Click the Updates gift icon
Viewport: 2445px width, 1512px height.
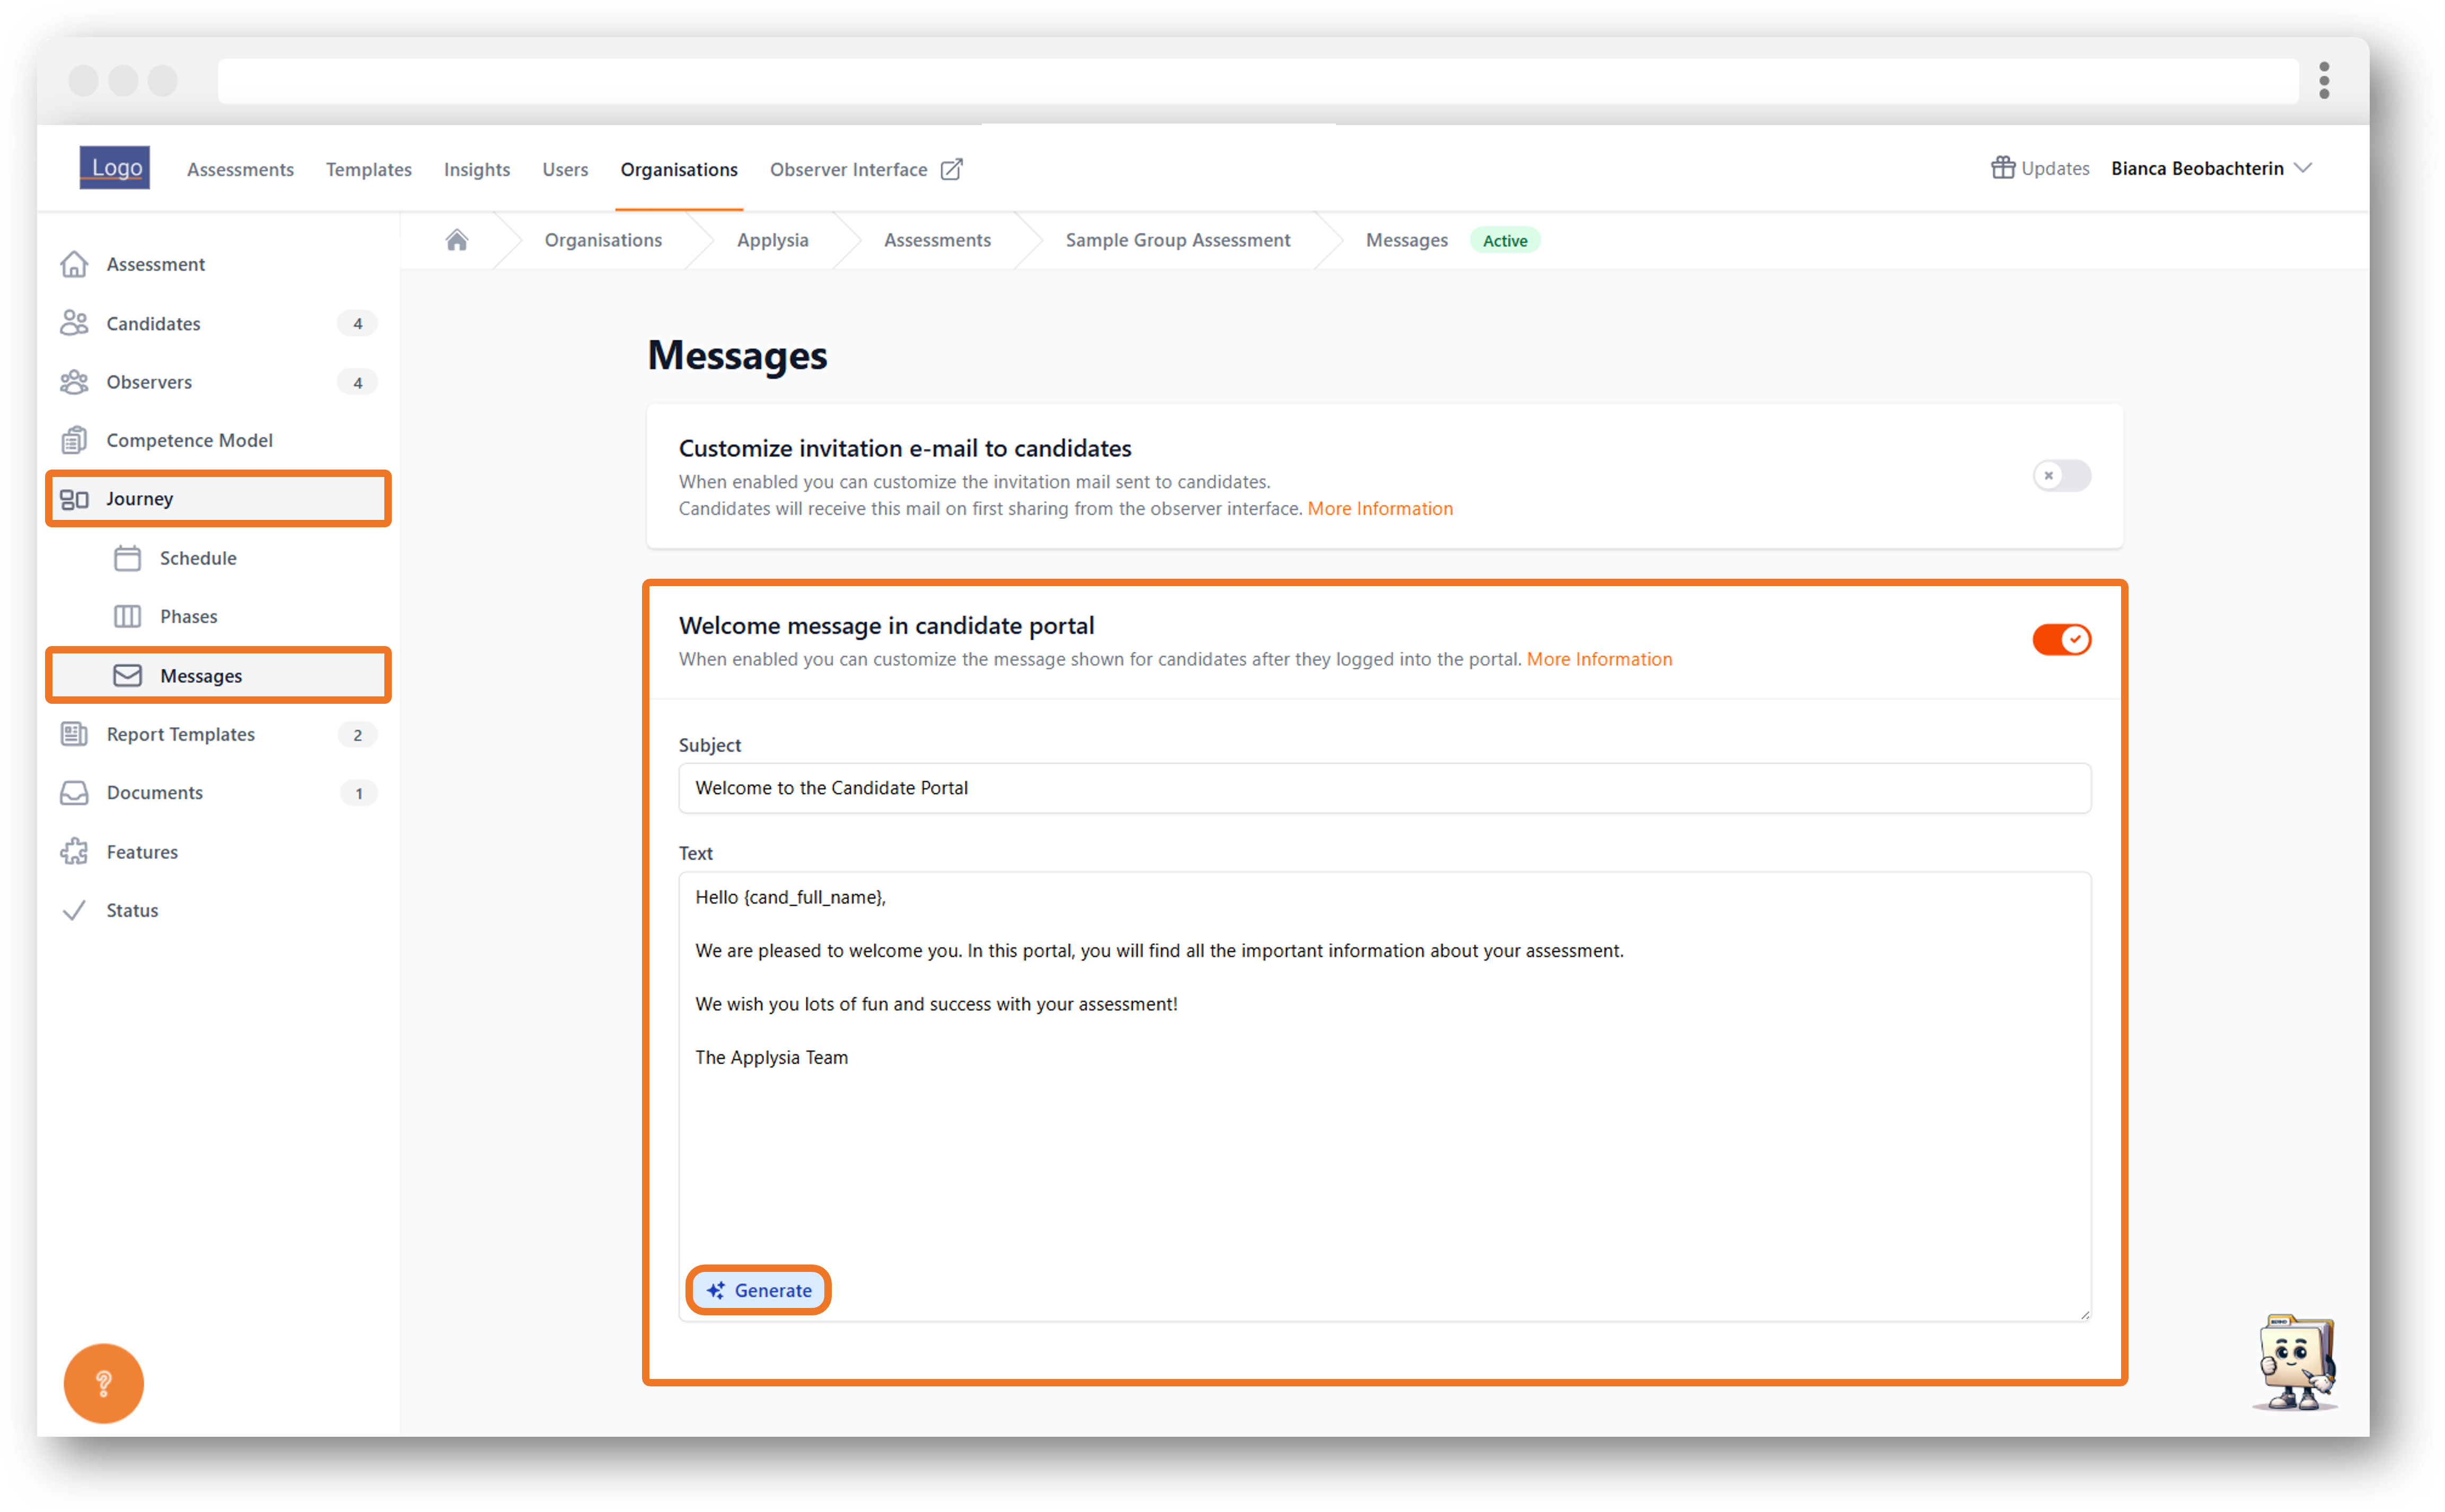2002,167
